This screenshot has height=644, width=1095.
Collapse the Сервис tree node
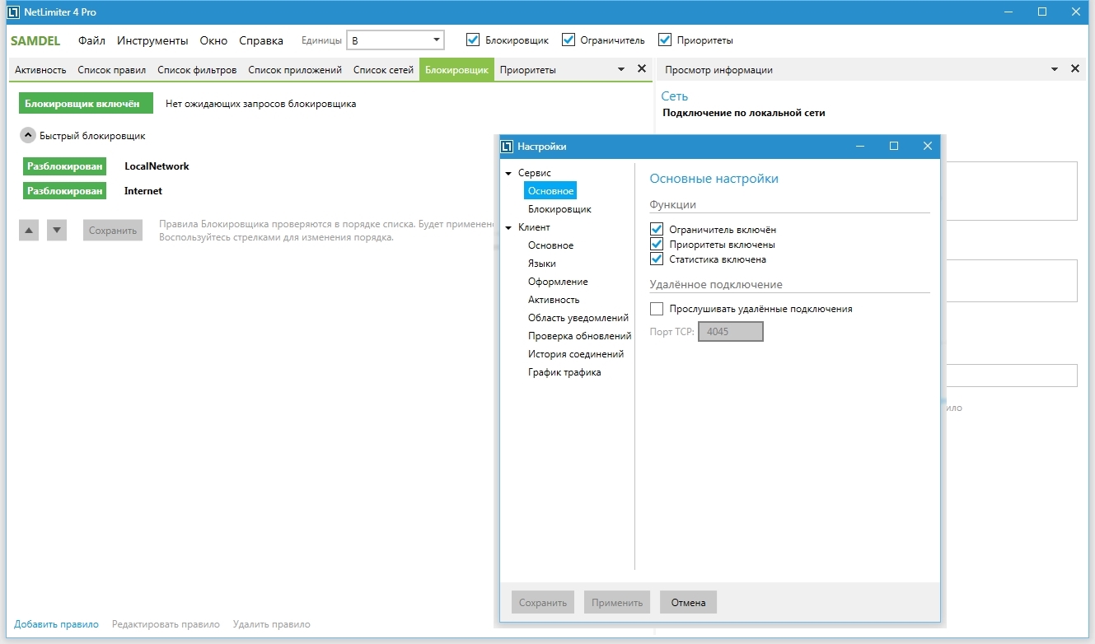(508, 174)
